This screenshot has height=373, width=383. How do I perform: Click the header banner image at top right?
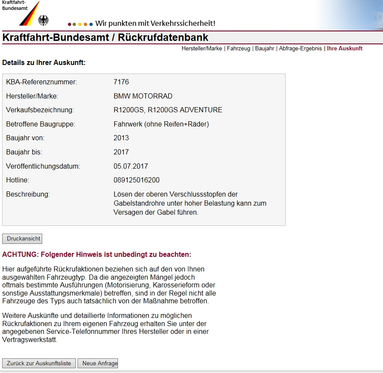coord(350,15)
